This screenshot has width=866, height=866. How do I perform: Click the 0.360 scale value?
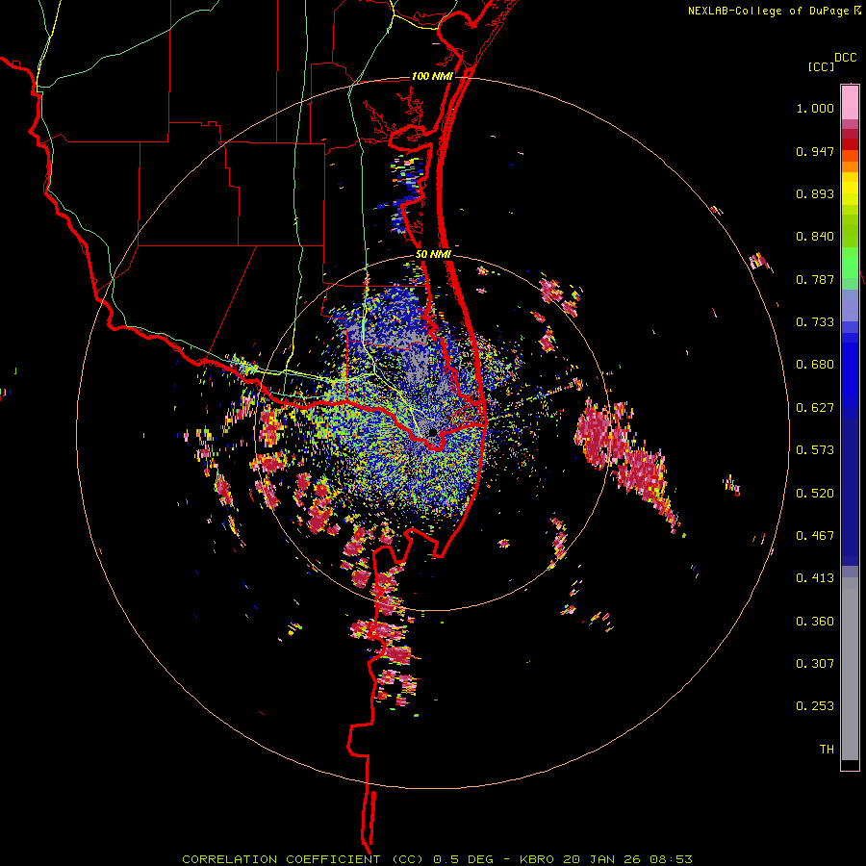point(815,622)
